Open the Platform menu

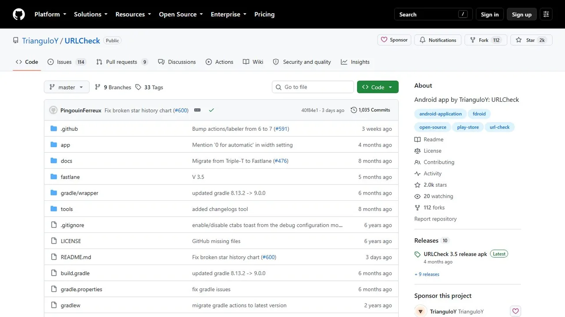[x=50, y=15]
